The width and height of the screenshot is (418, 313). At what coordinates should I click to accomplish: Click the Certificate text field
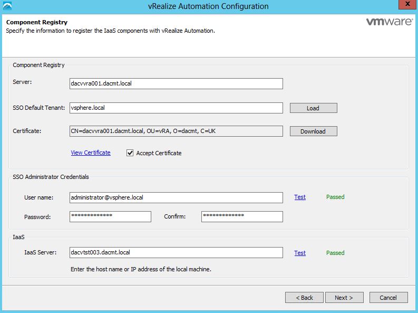(x=176, y=131)
